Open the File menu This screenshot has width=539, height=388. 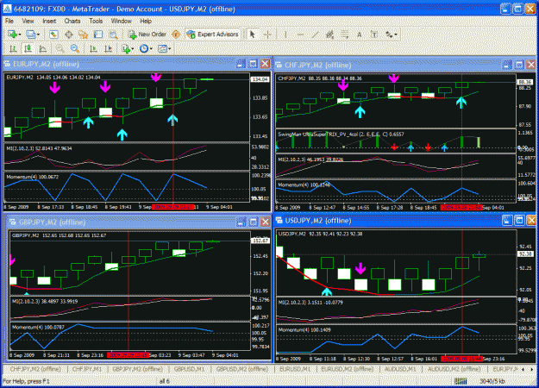pyautogui.click(x=9, y=21)
